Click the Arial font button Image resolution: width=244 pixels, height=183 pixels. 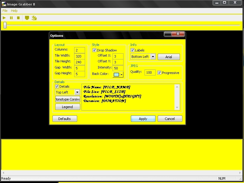(x=169, y=57)
